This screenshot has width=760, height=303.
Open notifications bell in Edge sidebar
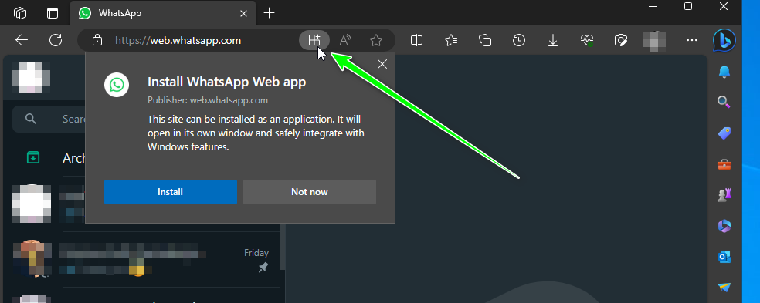724,72
